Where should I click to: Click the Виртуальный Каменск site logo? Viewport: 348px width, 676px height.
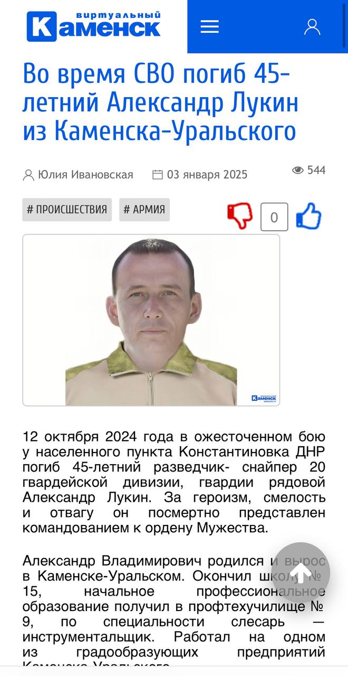(x=94, y=26)
